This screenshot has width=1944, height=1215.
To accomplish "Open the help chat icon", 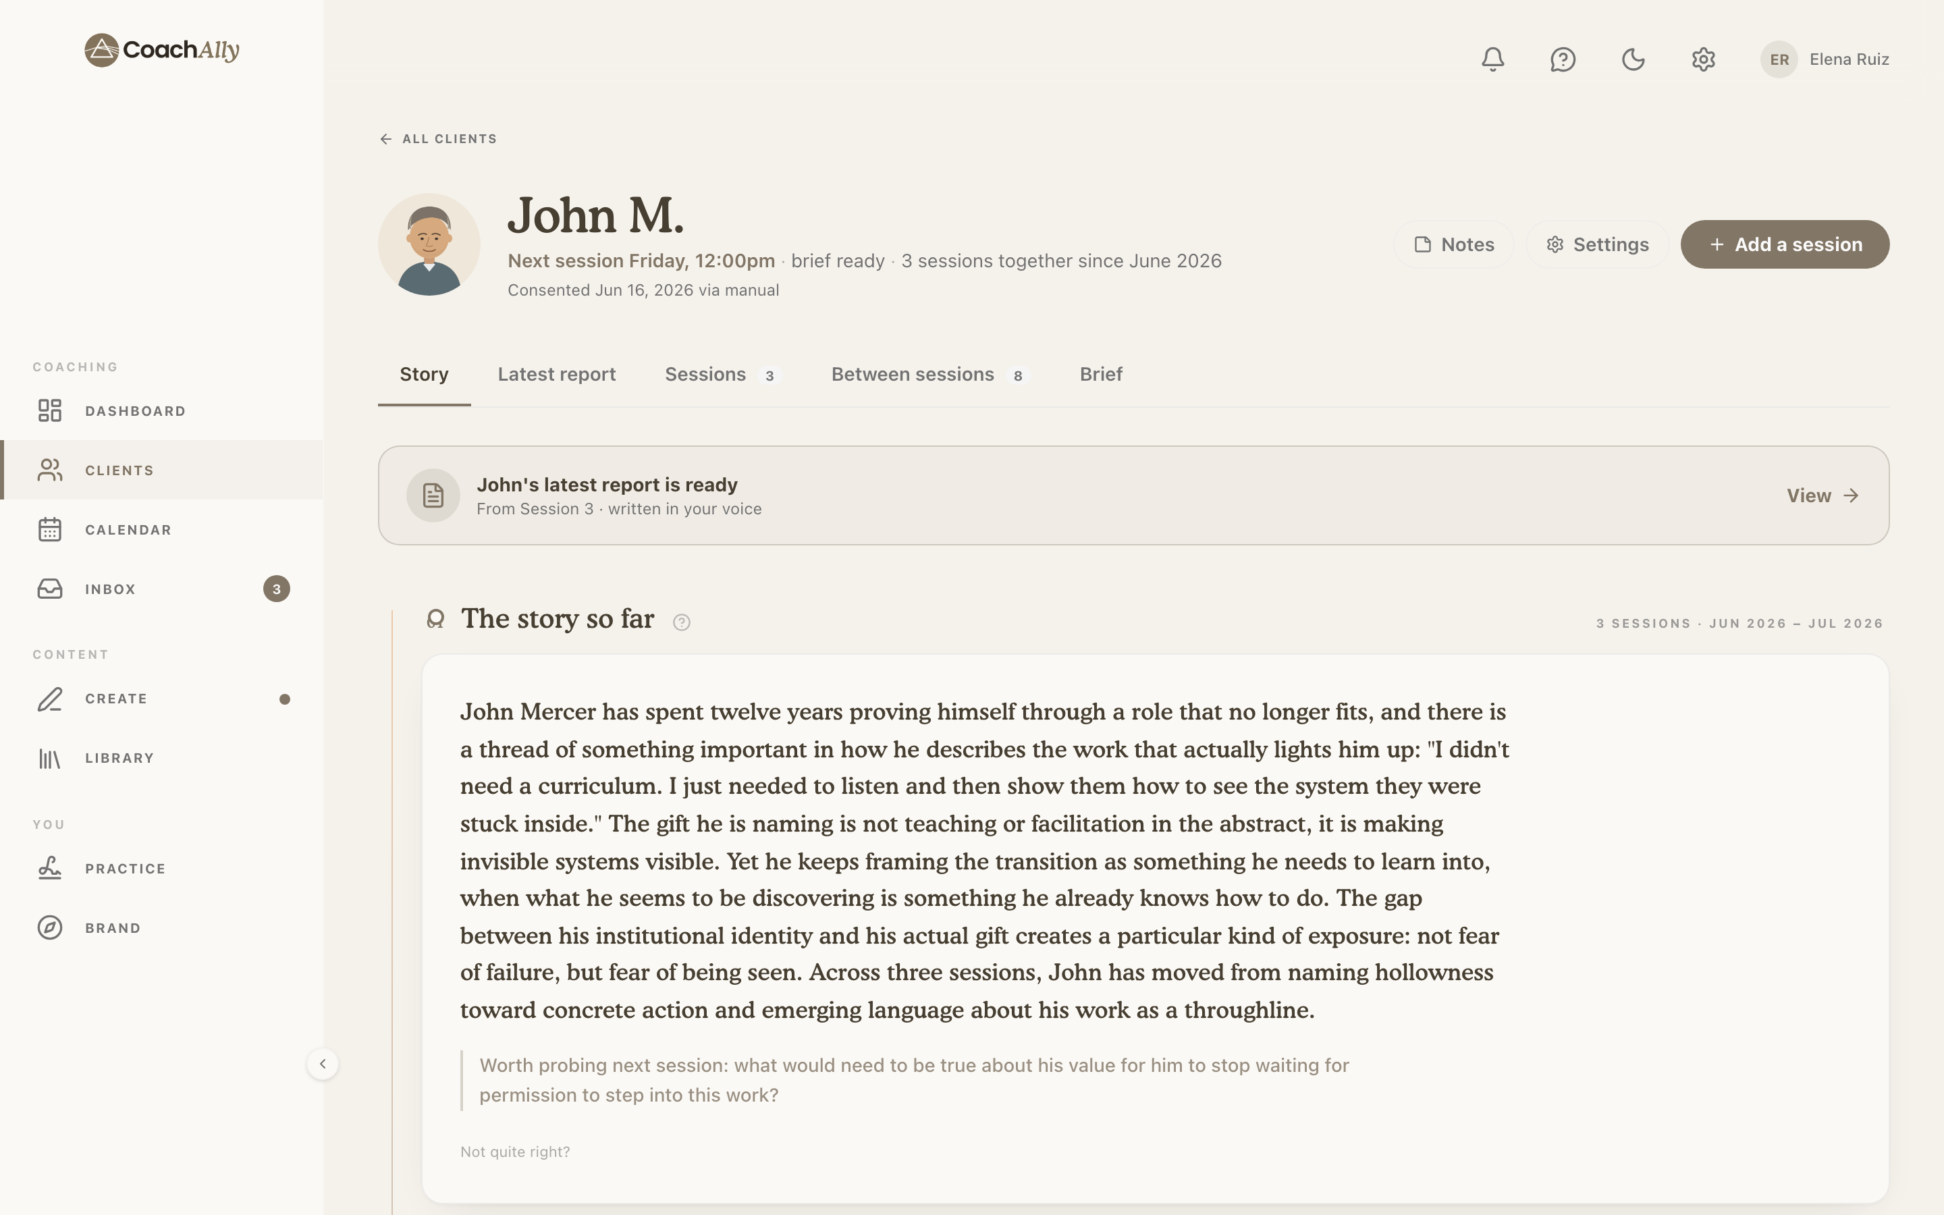I will click(x=1563, y=59).
